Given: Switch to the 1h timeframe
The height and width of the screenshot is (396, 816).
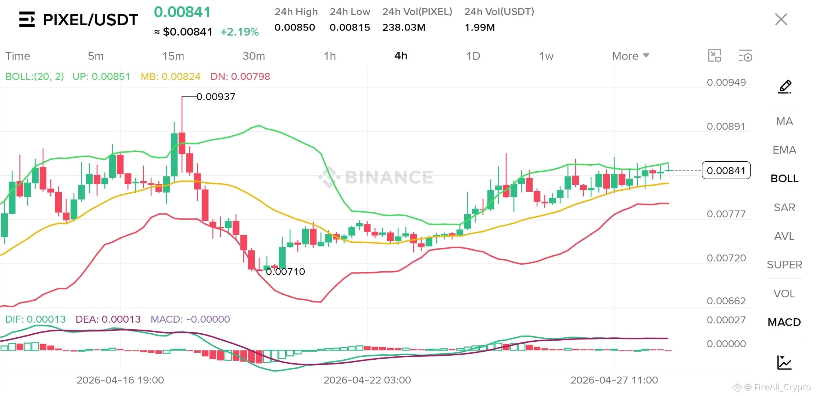Looking at the screenshot, I should click(330, 56).
